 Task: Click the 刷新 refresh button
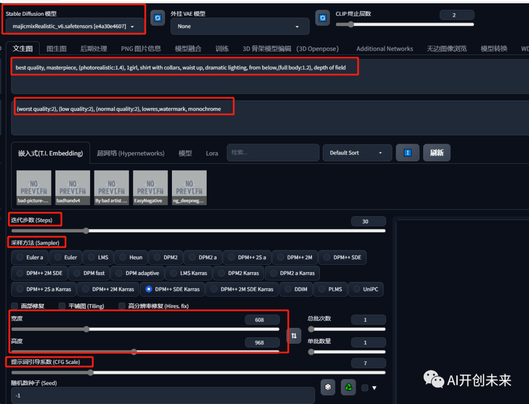(x=436, y=152)
